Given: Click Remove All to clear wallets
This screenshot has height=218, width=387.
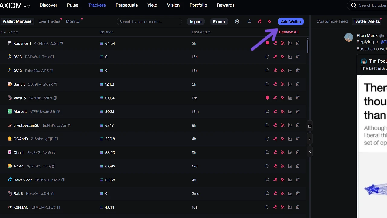Looking at the screenshot, I should (x=288, y=32).
